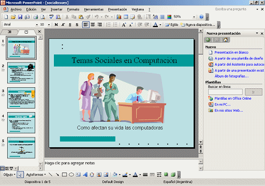Open the Nueva presentación task pane dropdown
This screenshot has height=186, width=265.
click(257, 33)
